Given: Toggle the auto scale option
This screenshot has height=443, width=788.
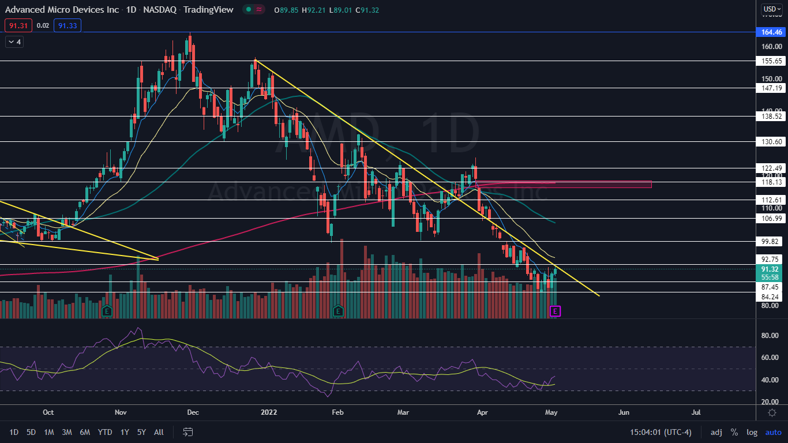Looking at the screenshot, I should tap(773, 432).
